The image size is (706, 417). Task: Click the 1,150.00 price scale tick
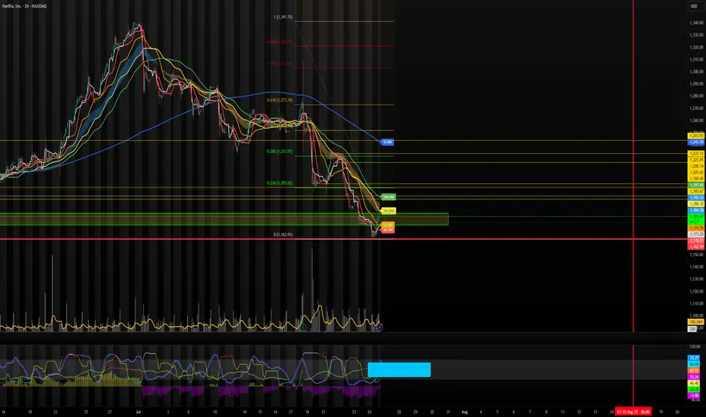coord(697,254)
